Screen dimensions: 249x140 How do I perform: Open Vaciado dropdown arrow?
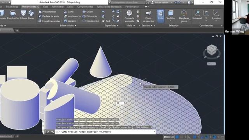click(x=78, y=21)
